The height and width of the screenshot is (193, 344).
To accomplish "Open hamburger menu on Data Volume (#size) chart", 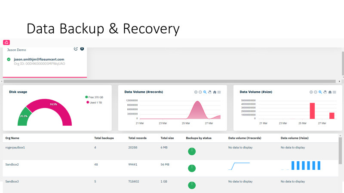I will pos(335,92).
